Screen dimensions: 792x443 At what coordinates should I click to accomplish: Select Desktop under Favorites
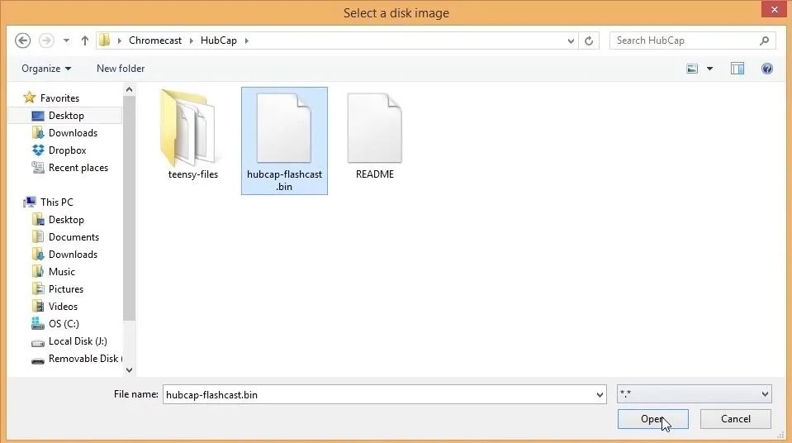[x=65, y=116]
